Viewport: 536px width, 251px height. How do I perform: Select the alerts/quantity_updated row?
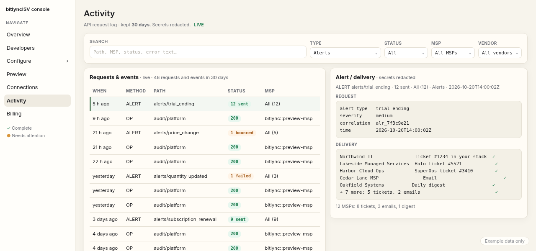[205, 176]
